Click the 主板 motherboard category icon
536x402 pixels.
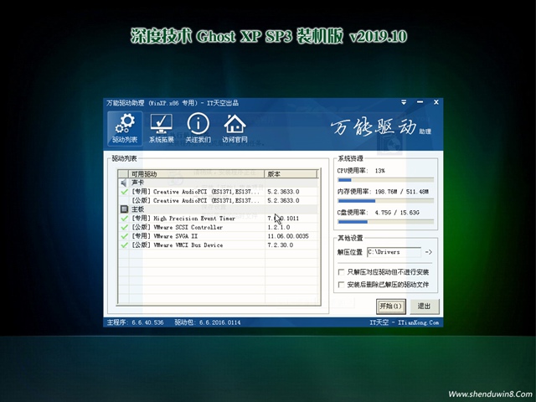coord(124,209)
